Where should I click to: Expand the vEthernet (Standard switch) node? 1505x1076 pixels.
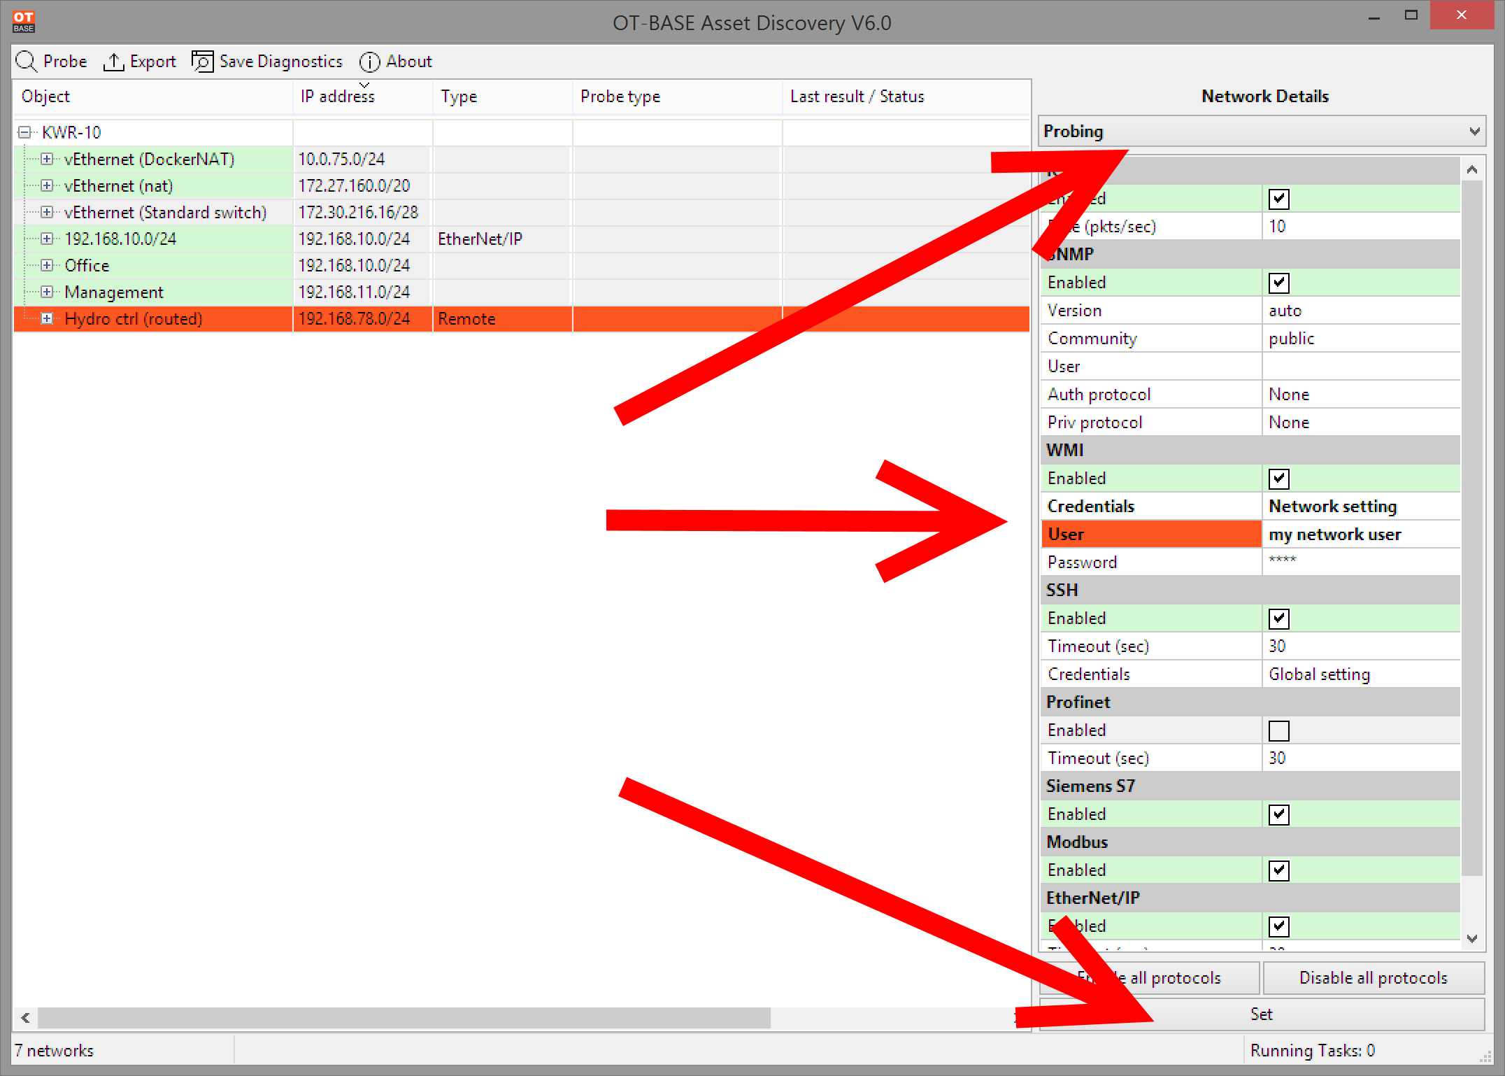[47, 212]
